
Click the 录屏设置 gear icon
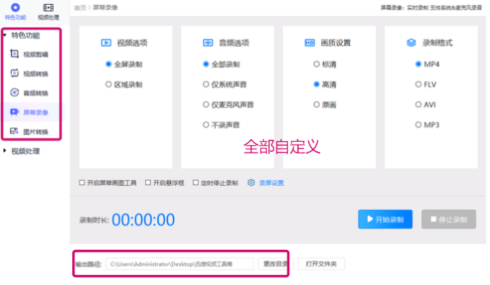click(251, 183)
